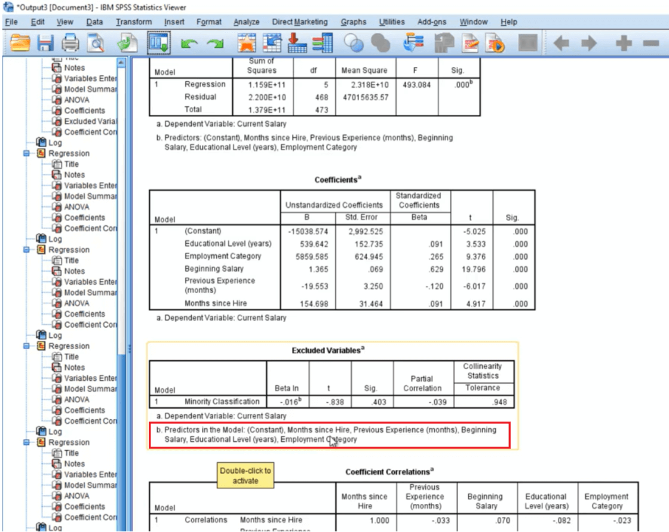Click the grayed-out designate window icon
The width and height of the screenshot is (669, 532).
point(444,43)
